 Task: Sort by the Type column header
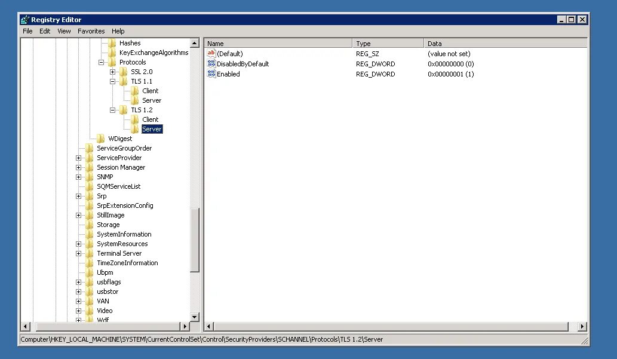coord(388,43)
